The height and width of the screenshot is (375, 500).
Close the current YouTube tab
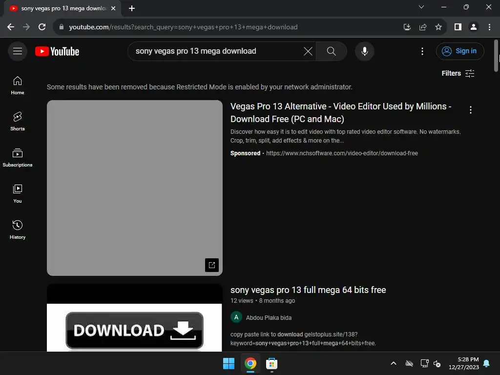click(113, 8)
